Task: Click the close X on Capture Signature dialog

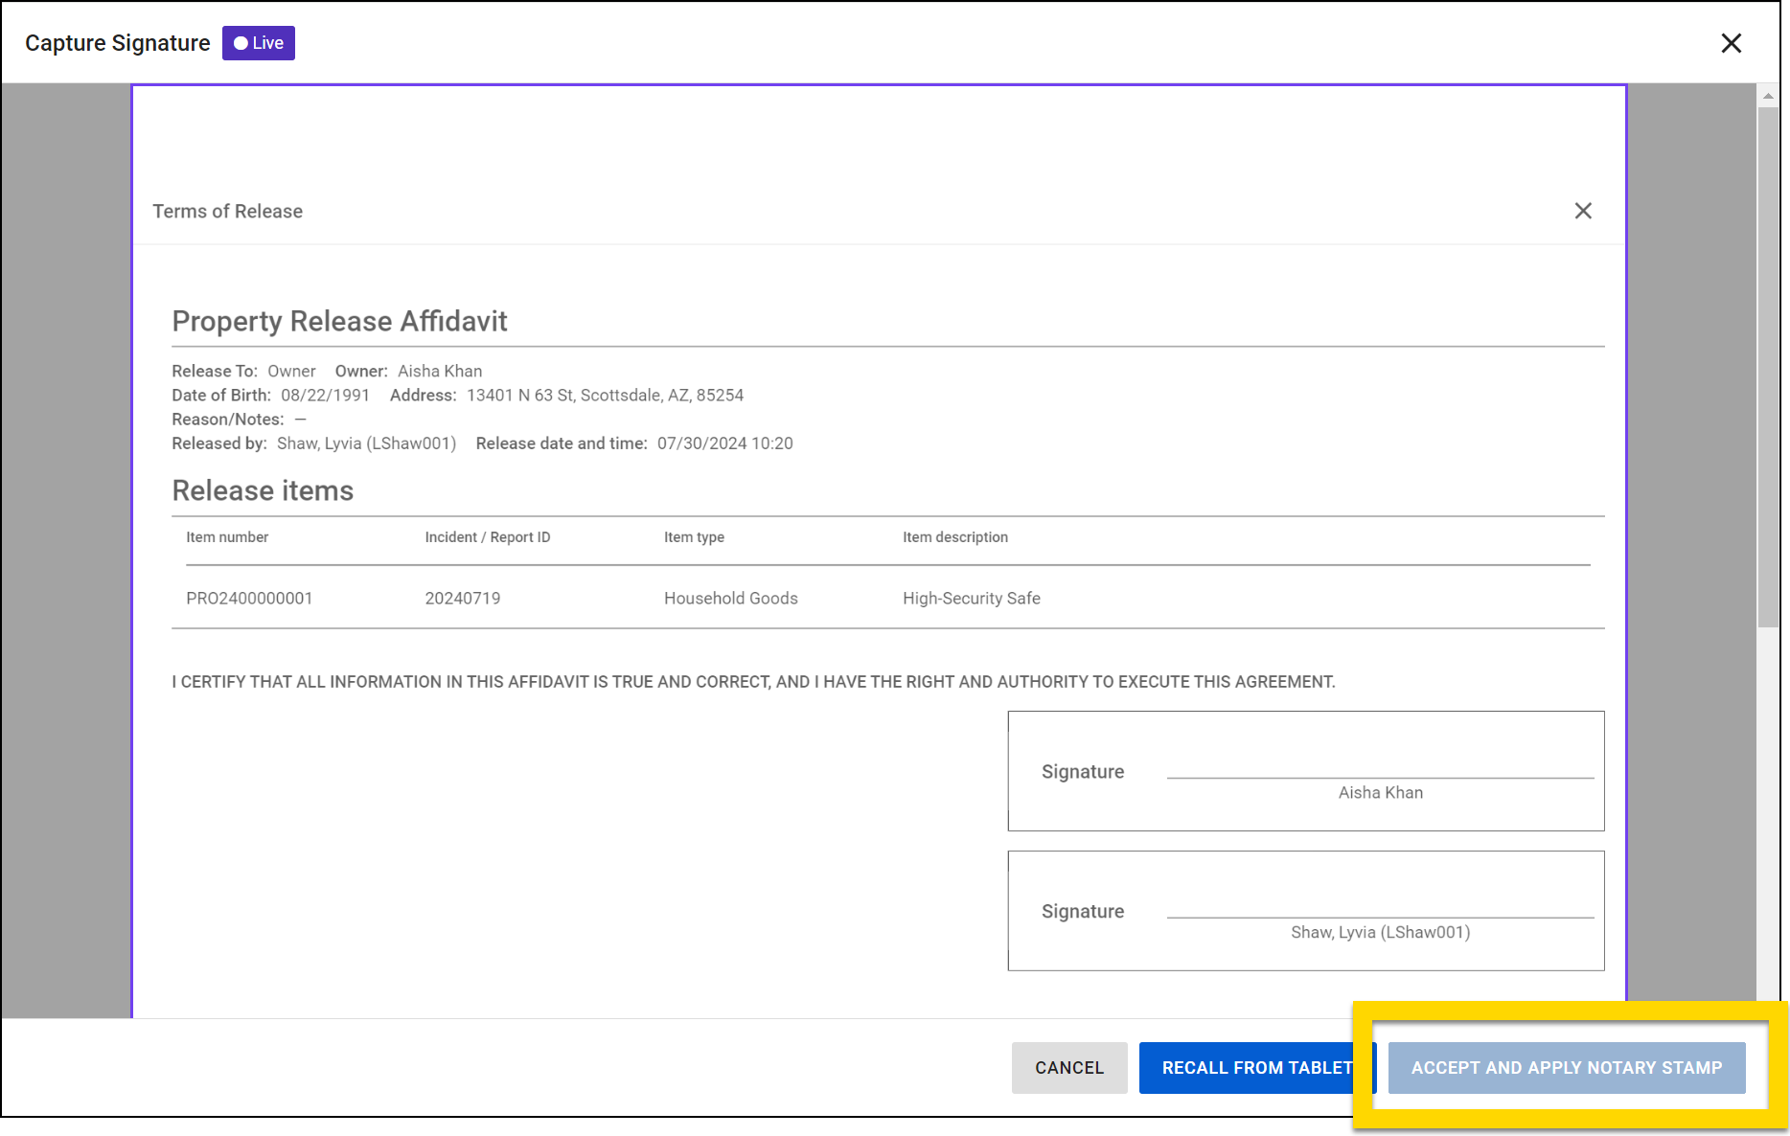Action: coord(1732,43)
